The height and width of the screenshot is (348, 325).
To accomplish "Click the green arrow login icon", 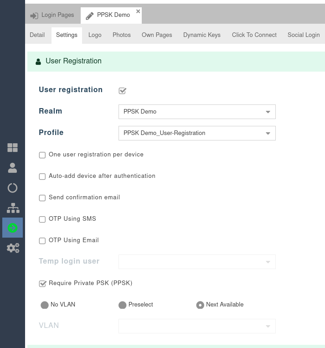I will click(x=13, y=228).
